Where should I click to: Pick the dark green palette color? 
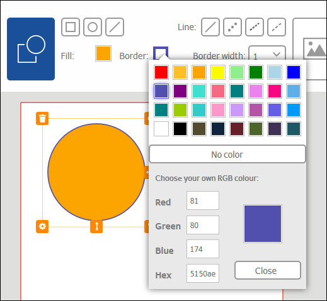[x=256, y=72]
